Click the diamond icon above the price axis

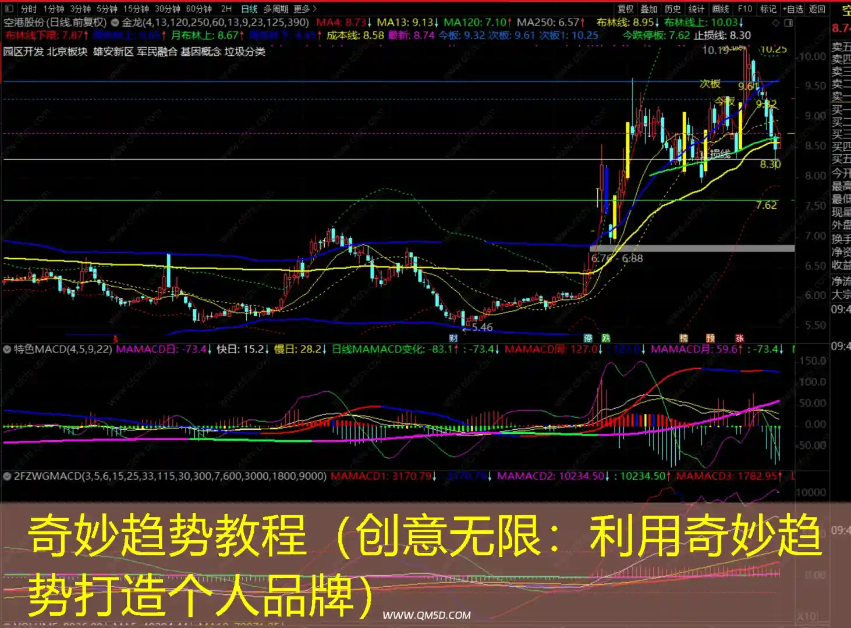[775, 23]
